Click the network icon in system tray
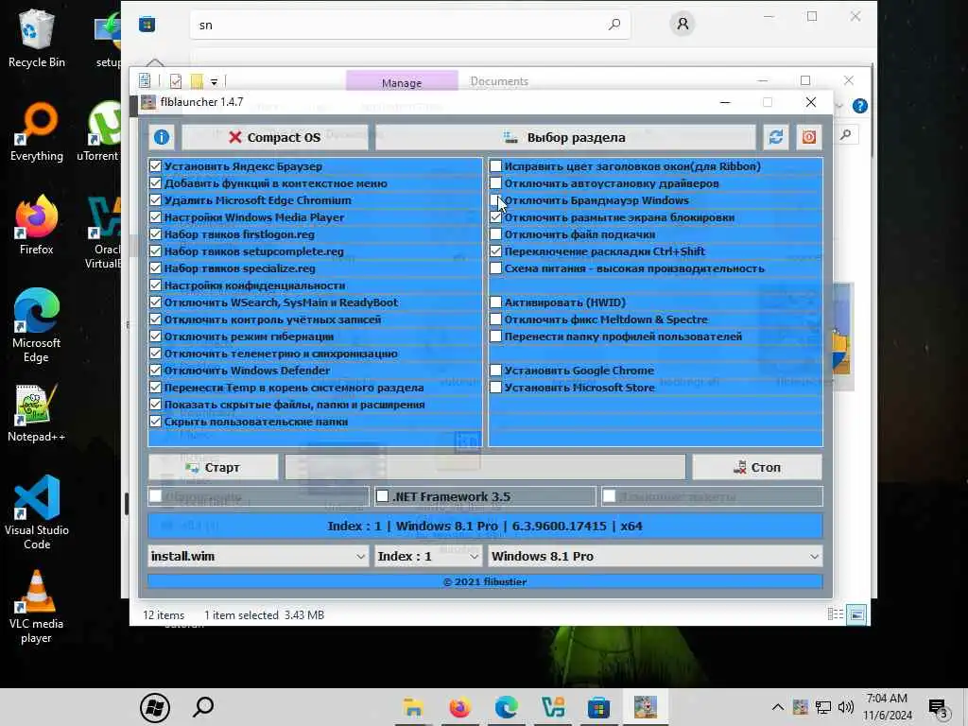The image size is (968, 726). click(823, 707)
